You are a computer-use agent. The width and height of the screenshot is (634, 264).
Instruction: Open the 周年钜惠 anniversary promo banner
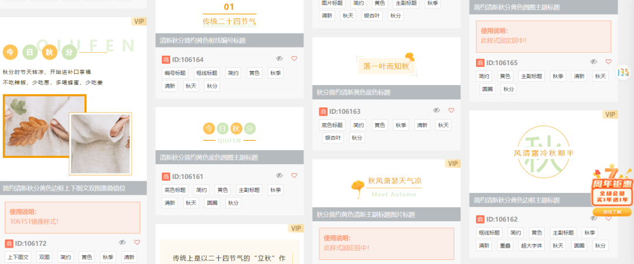[x=612, y=186]
